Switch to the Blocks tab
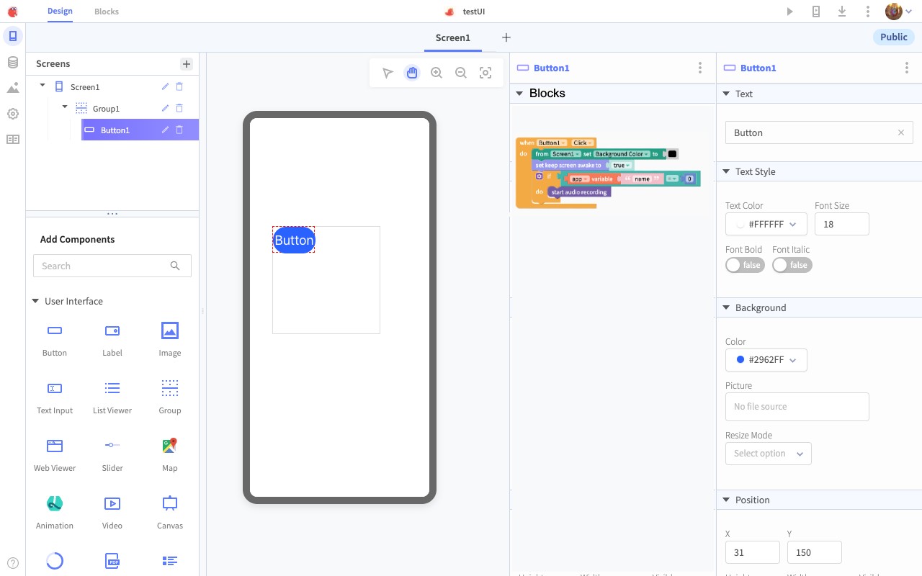 pos(107,12)
